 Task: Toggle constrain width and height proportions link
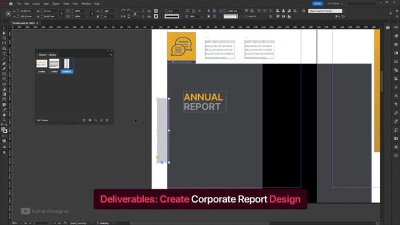(x=61, y=14)
